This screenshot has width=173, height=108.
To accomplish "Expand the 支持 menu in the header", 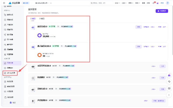I will click(x=137, y=3).
